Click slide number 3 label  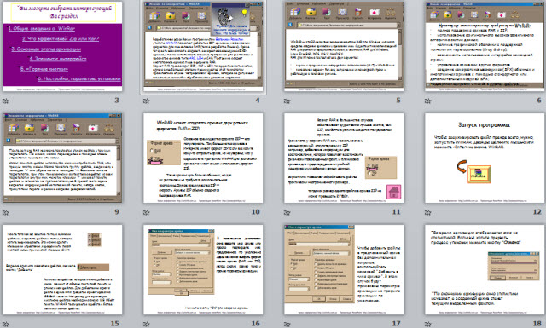(117, 101)
